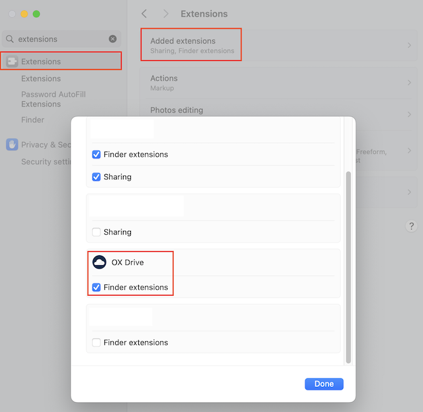This screenshot has width=423, height=412.
Task: Click the Extensions page title
Action: pos(204,14)
